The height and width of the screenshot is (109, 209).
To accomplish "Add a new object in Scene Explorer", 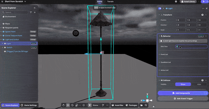I will pos(35,12).
